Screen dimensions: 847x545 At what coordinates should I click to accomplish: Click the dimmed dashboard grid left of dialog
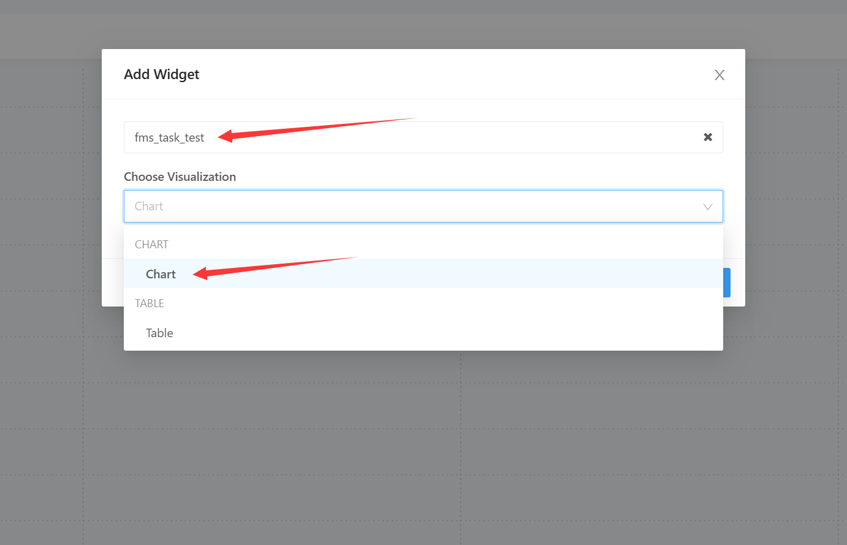point(49,245)
